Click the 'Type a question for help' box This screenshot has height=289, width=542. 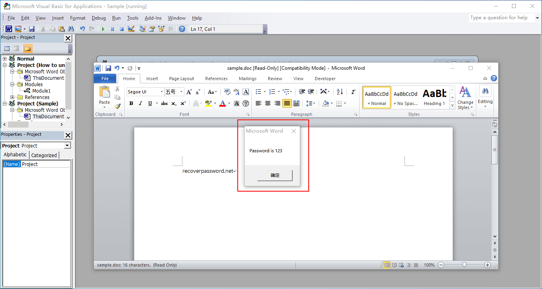tap(502, 18)
